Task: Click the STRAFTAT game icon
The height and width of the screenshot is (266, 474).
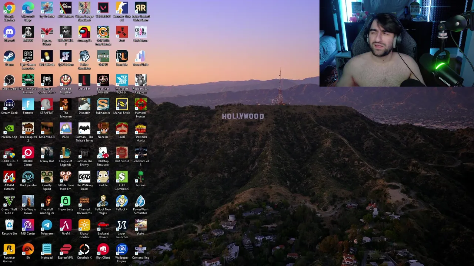Action: click(x=47, y=105)
